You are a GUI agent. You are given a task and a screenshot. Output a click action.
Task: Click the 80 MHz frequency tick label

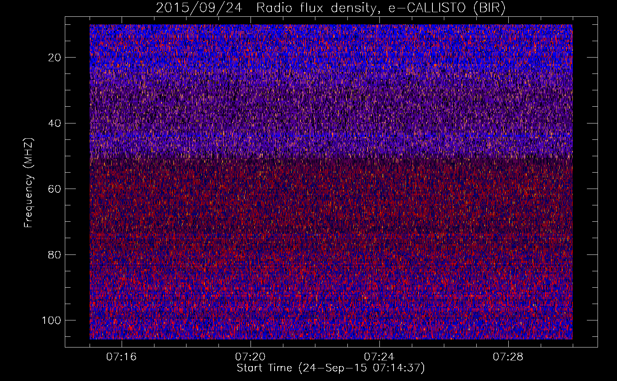point(55,255)
